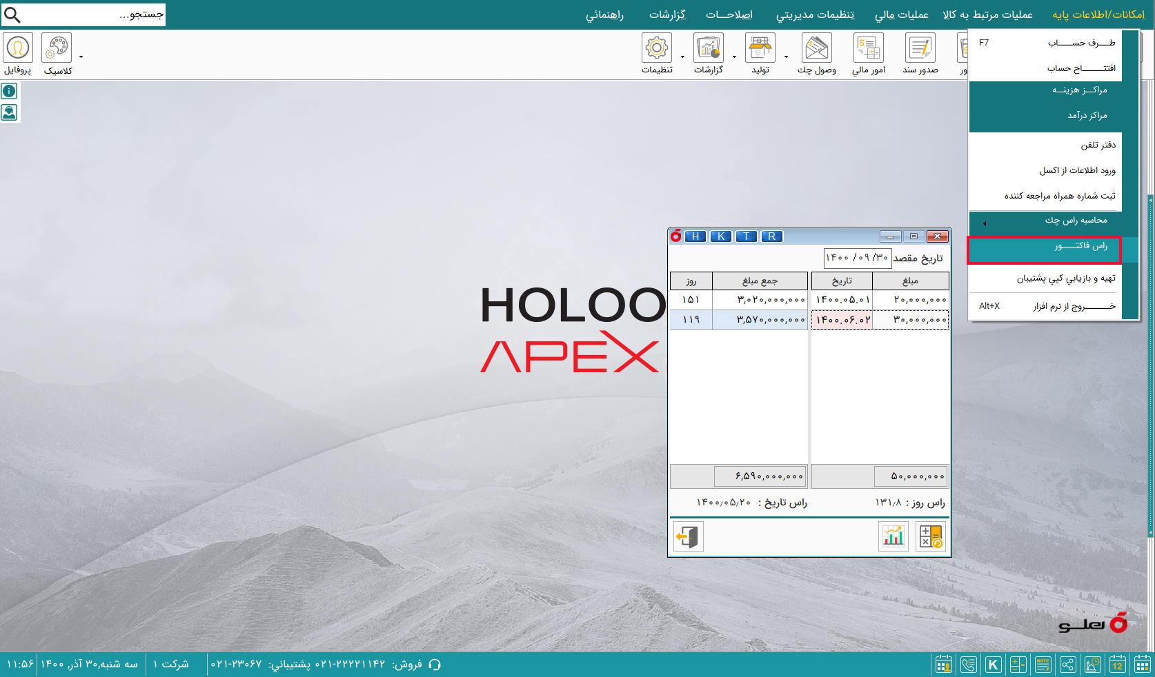Open the issue document (صدور سند) icon
1155x677 pixels.
pos(920,48)
